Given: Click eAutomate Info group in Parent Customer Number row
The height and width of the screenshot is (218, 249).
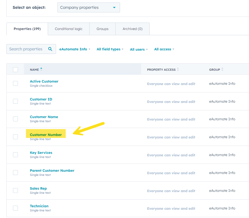Looking at the screenshot, I should point(222,173).
